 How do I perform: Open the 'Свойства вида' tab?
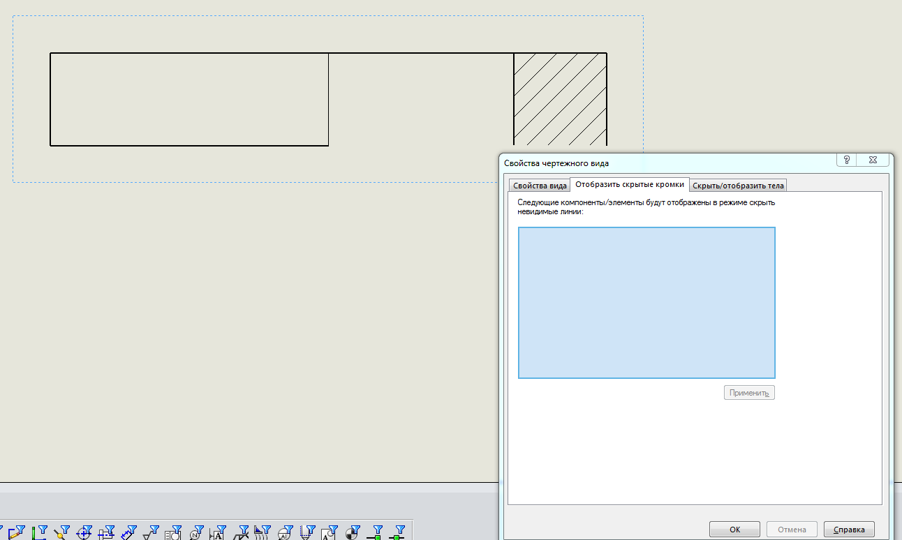tap(539, 185)
